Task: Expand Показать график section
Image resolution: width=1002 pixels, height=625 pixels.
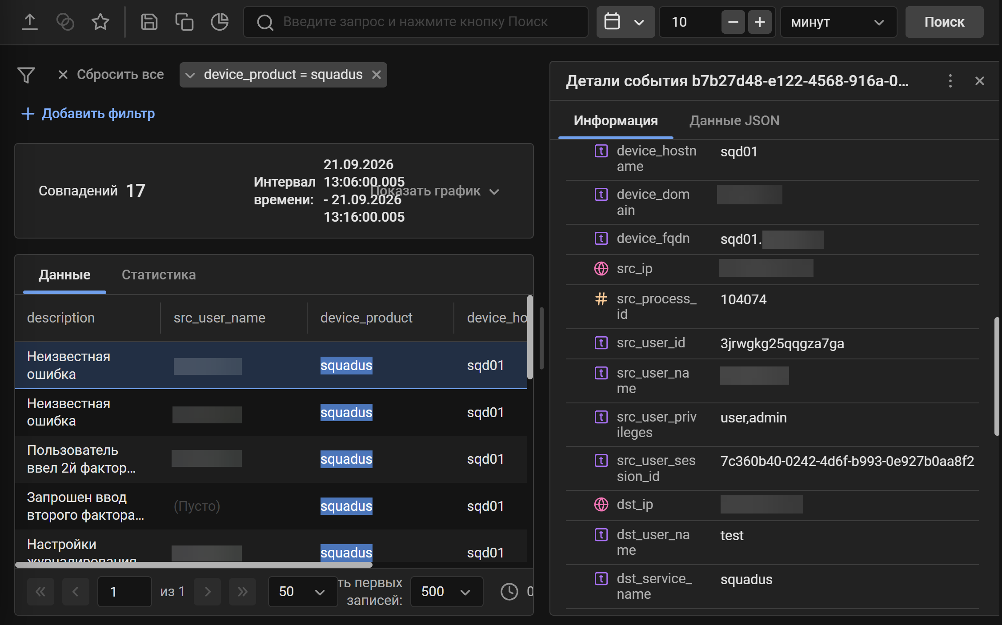Action: [x=435, y=191]
